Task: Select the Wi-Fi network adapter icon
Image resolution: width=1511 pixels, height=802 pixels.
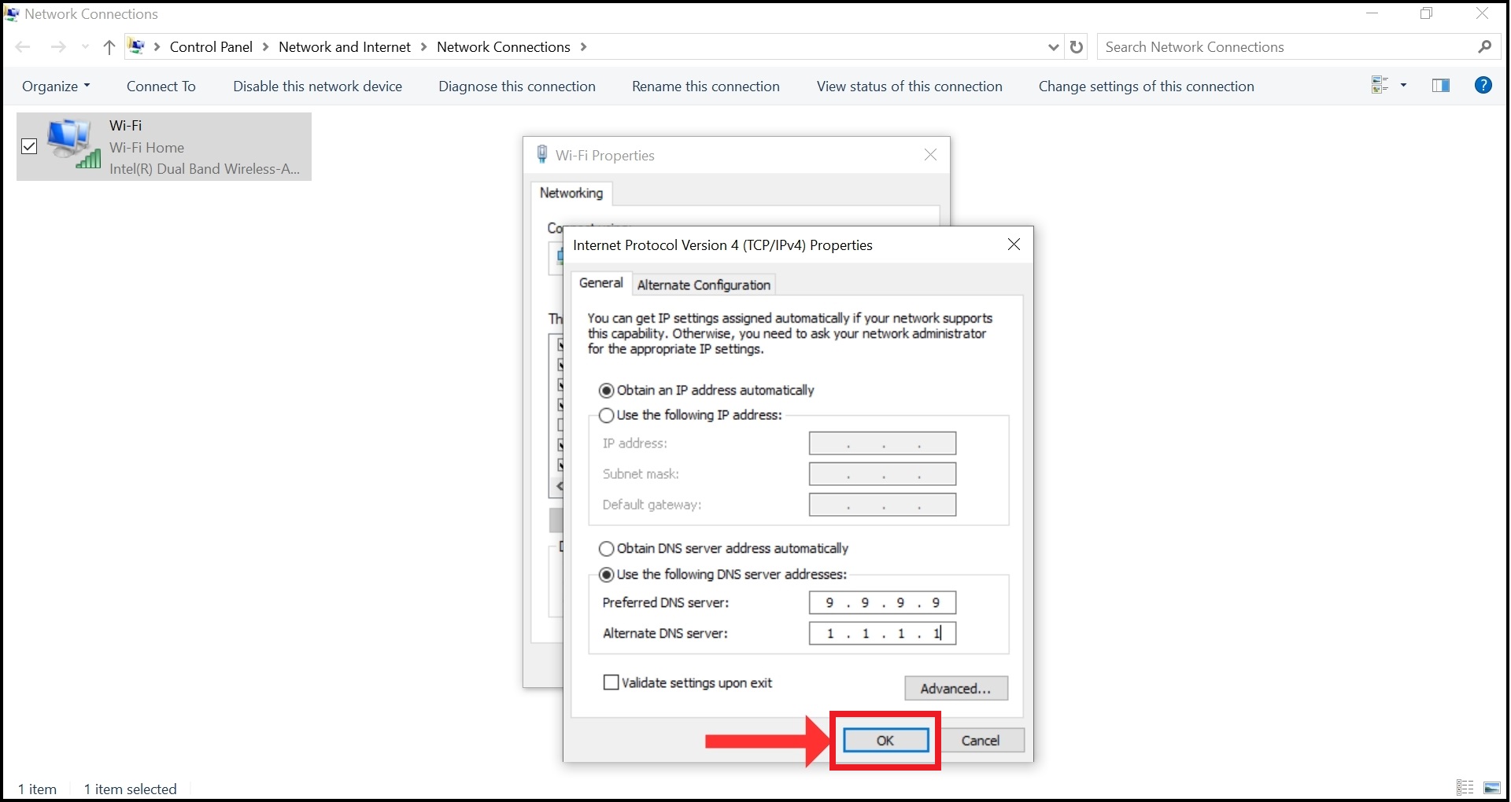Action: click(x=74, y=144)
